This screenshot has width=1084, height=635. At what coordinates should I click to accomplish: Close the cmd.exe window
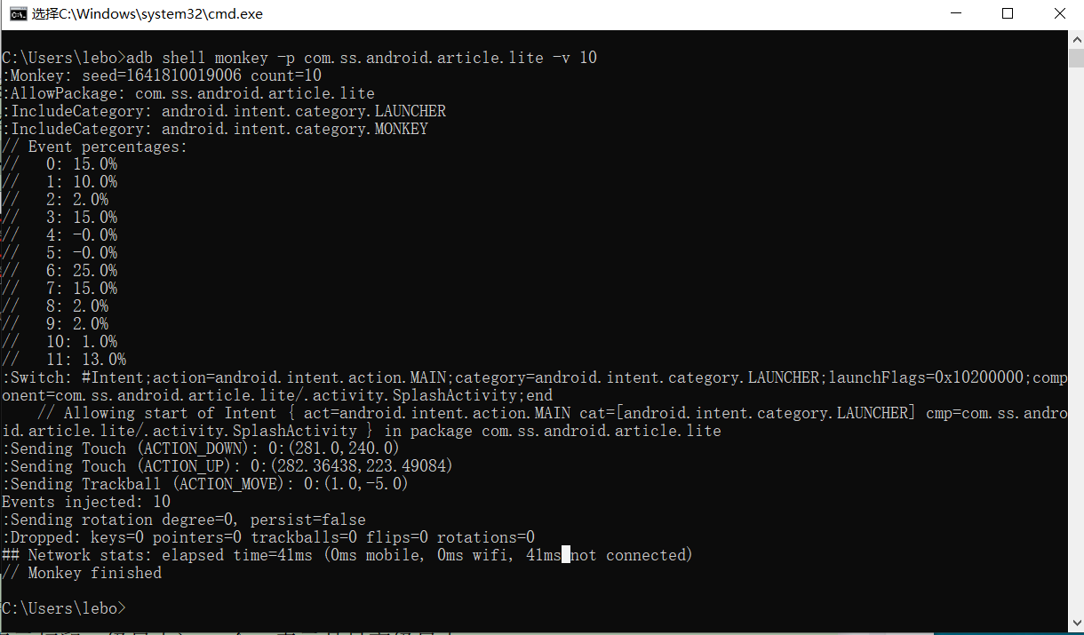coord(1059,13)
